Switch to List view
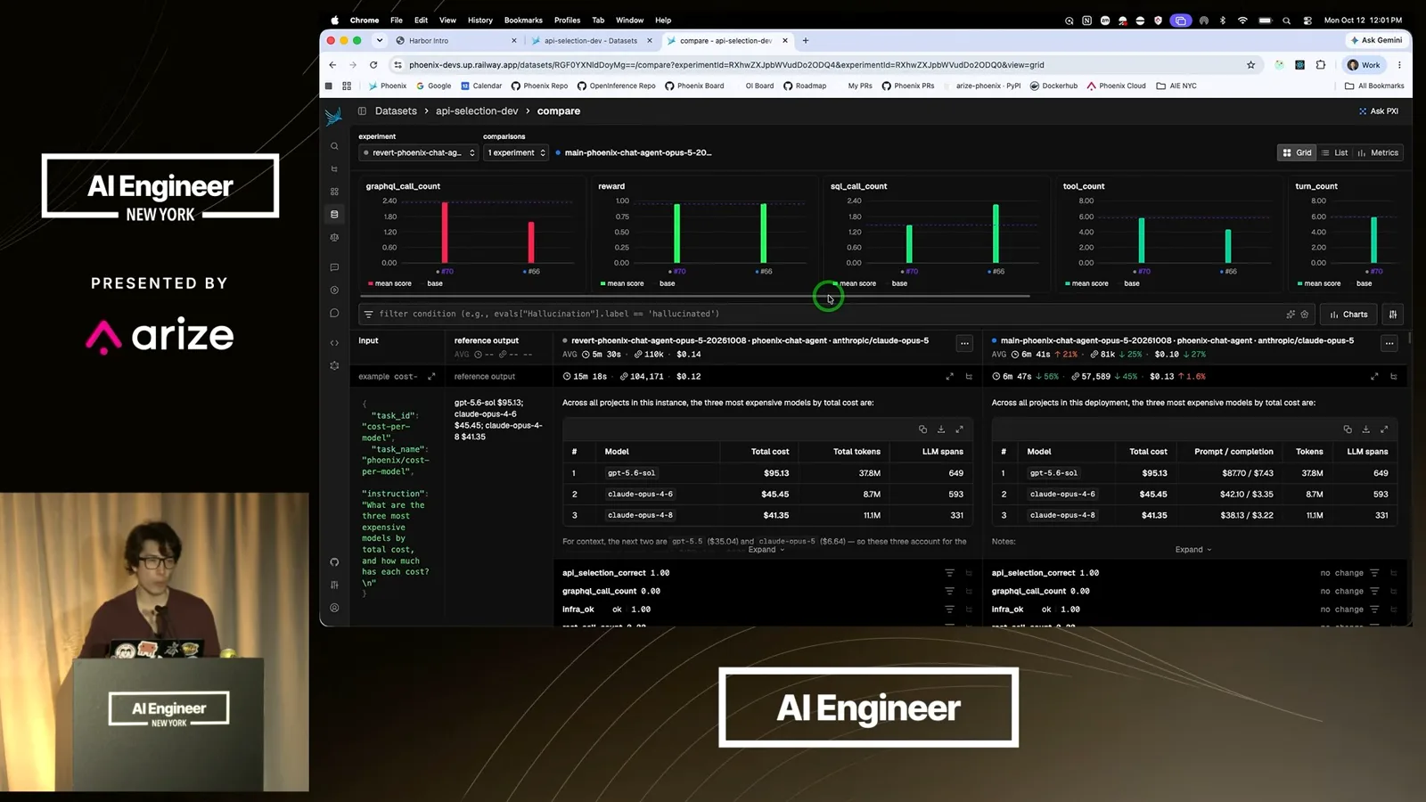Image resolution: width=1426 pixels, height=802 pixels. (1334, 152)
